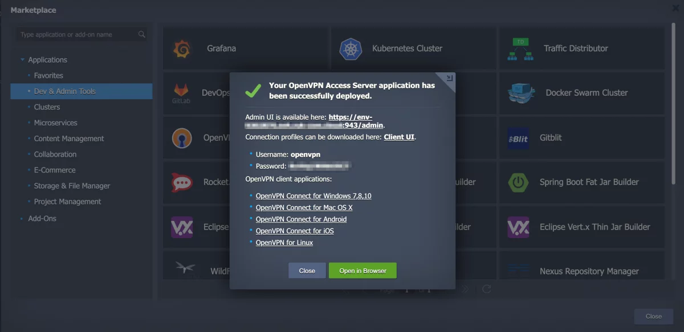The image size is (684, 332).
Task: Click the Grafana logo icon
Action: 182,48
